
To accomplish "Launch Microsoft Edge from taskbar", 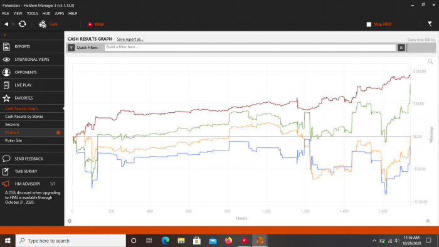I will click(166, 241).
